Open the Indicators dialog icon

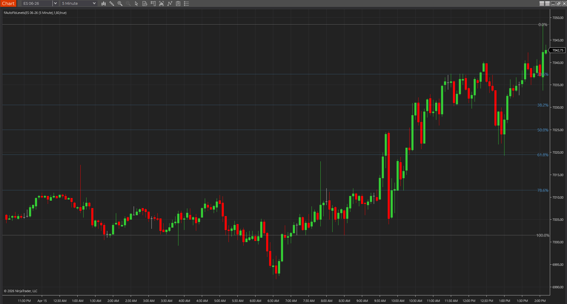[162, 4]
